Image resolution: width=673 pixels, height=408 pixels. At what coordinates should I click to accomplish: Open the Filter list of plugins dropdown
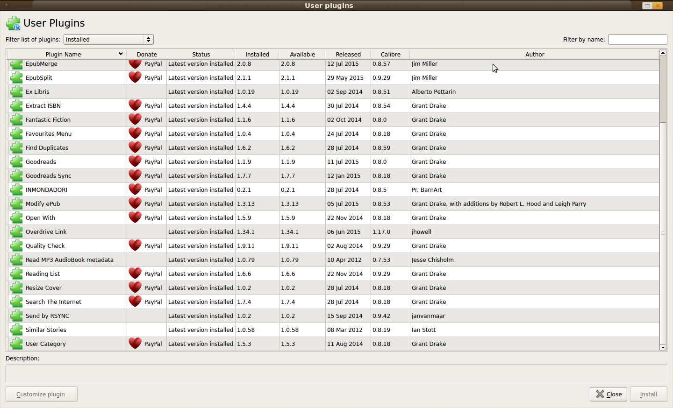tap(108, 39)
